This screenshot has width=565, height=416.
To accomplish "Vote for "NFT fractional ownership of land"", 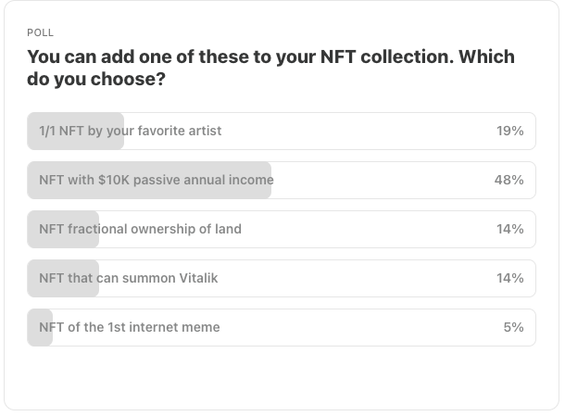I will [x=282, y=229].
